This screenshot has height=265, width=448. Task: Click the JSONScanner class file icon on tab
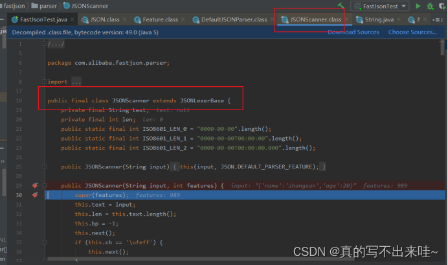pyautogui.click(x=284, y=19)
